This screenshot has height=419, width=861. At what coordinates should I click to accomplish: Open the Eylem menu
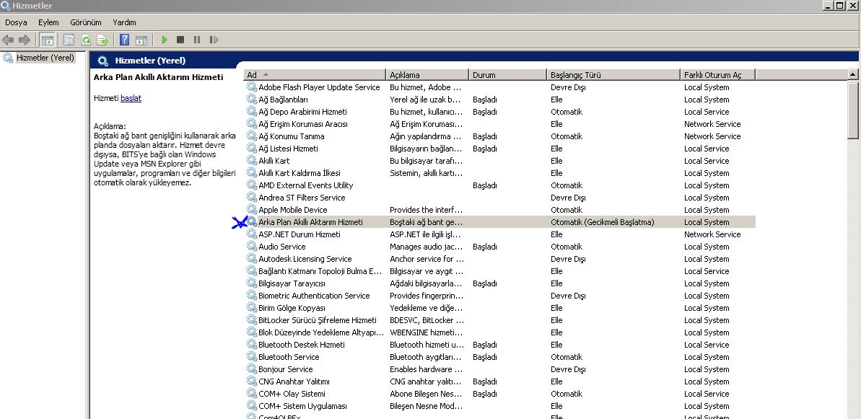pyautogui.click(x=48, y=22)
